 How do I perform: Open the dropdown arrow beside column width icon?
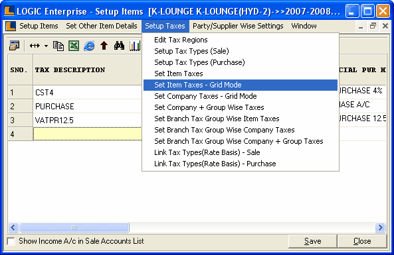pyautogui.click(x=46, y=46)
